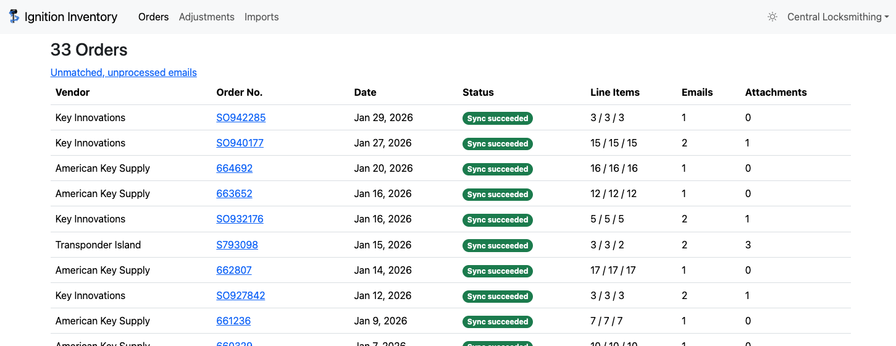
Task: Open the Unmatched, unprocessed emails link
Action: click(x=124, y=72)
